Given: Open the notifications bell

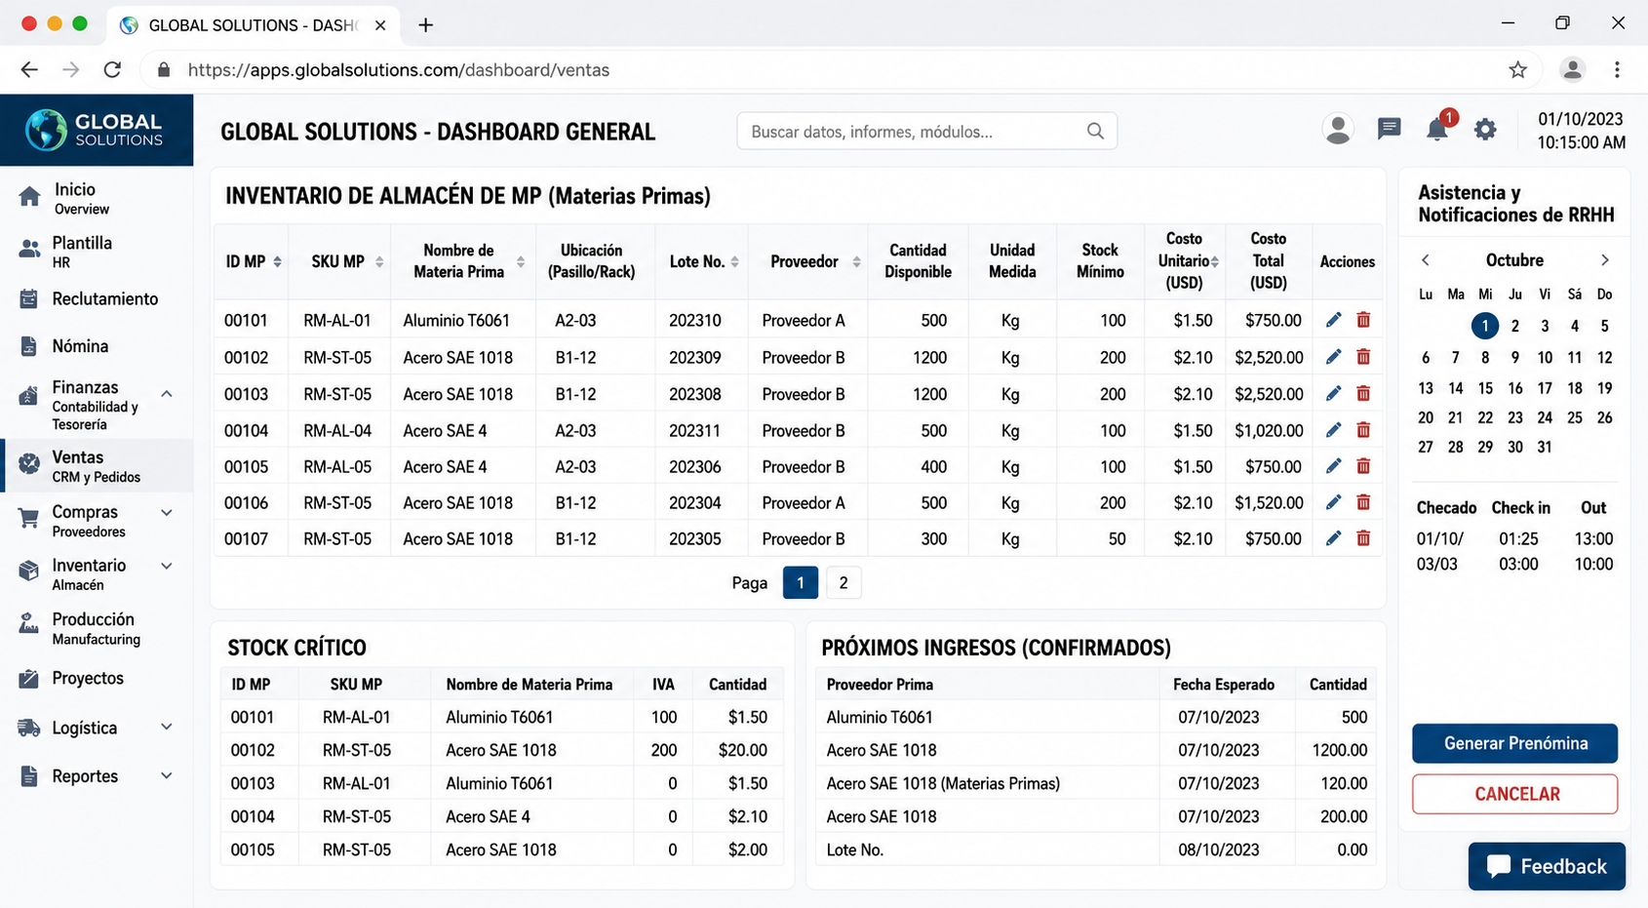Looking at the screenshot, I should 1437,129.
